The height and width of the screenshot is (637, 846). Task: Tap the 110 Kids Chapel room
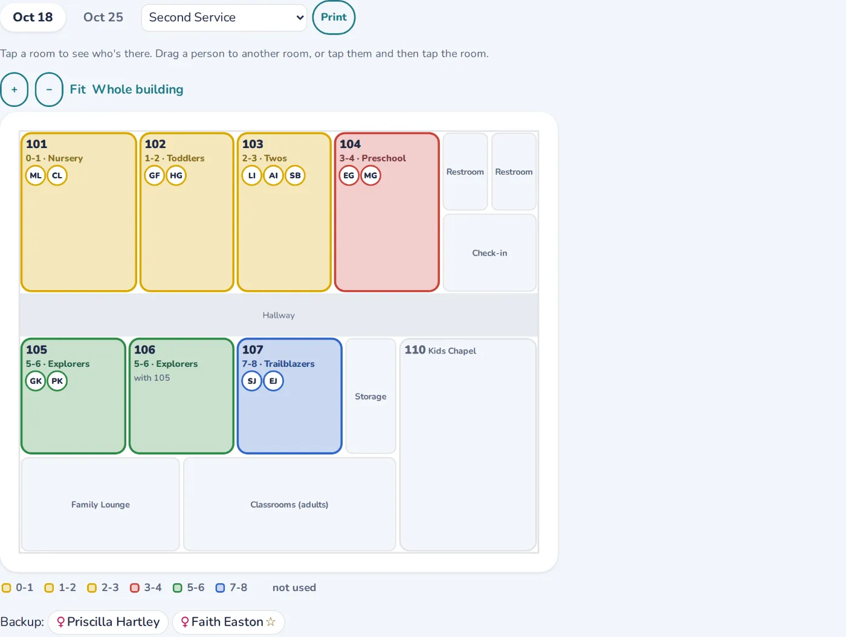(x=468, y=444)
